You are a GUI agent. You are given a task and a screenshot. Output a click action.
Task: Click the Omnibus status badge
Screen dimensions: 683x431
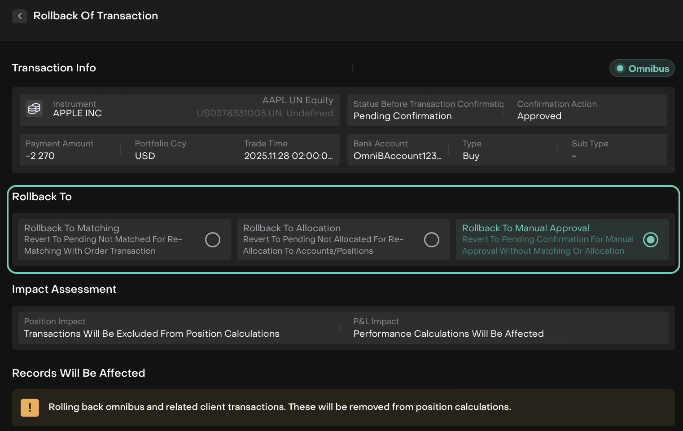(x=642, y=68)
